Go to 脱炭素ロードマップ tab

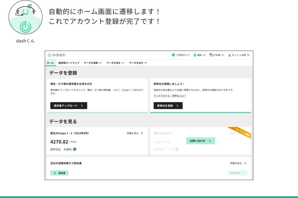pos(69,63)
